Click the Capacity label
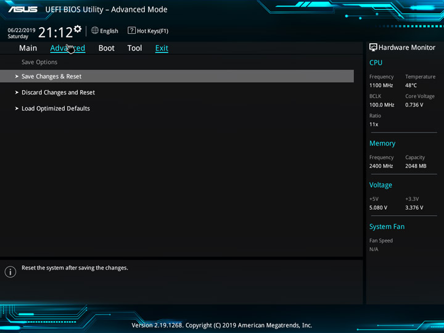The image size is (444, 333). [x=415, y=157]
